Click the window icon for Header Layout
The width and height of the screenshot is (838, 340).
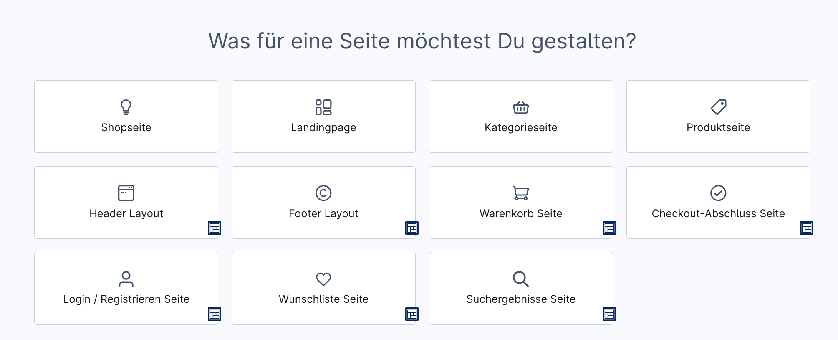point(126,193)
